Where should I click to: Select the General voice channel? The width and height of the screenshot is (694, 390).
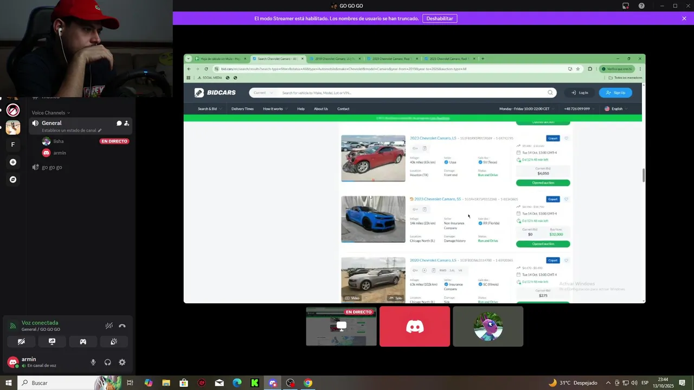point(81,126)
